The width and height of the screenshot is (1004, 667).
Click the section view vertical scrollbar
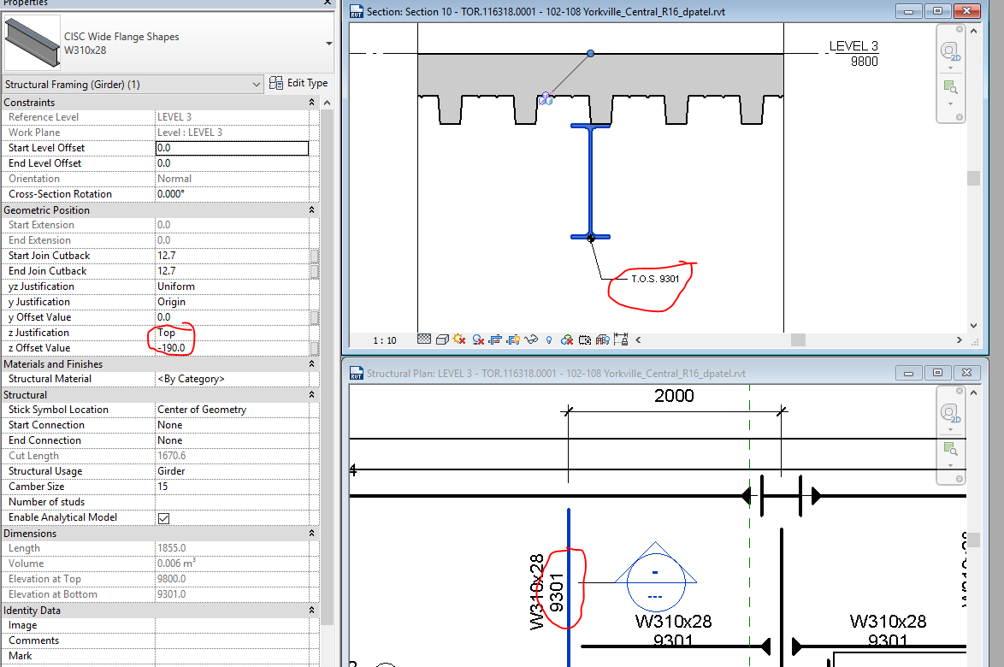click(x=974, y=180)
